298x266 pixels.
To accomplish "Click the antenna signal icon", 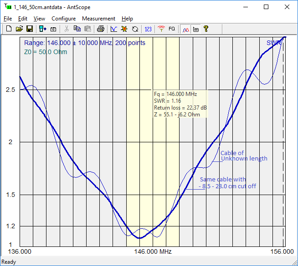I will (x=161, y=29).
